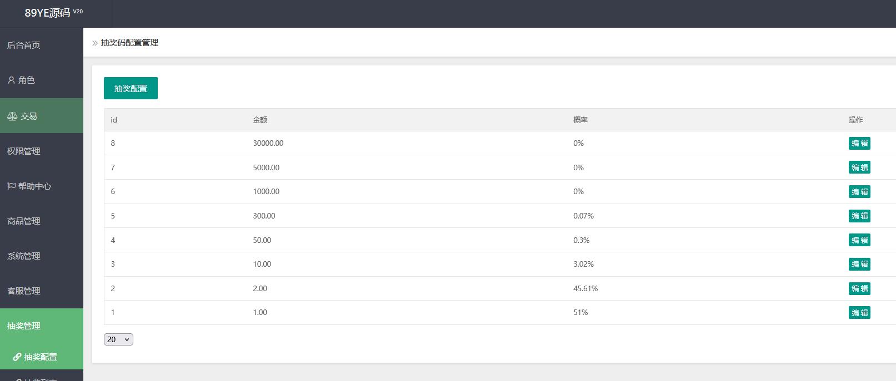
Task: Click the 抽奖码配置管理 breadcrumb text
Action: 129,43
